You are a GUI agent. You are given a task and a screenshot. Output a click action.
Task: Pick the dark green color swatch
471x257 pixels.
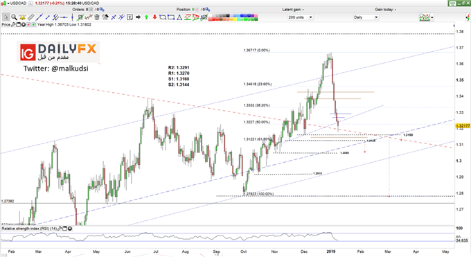point(256,19)
